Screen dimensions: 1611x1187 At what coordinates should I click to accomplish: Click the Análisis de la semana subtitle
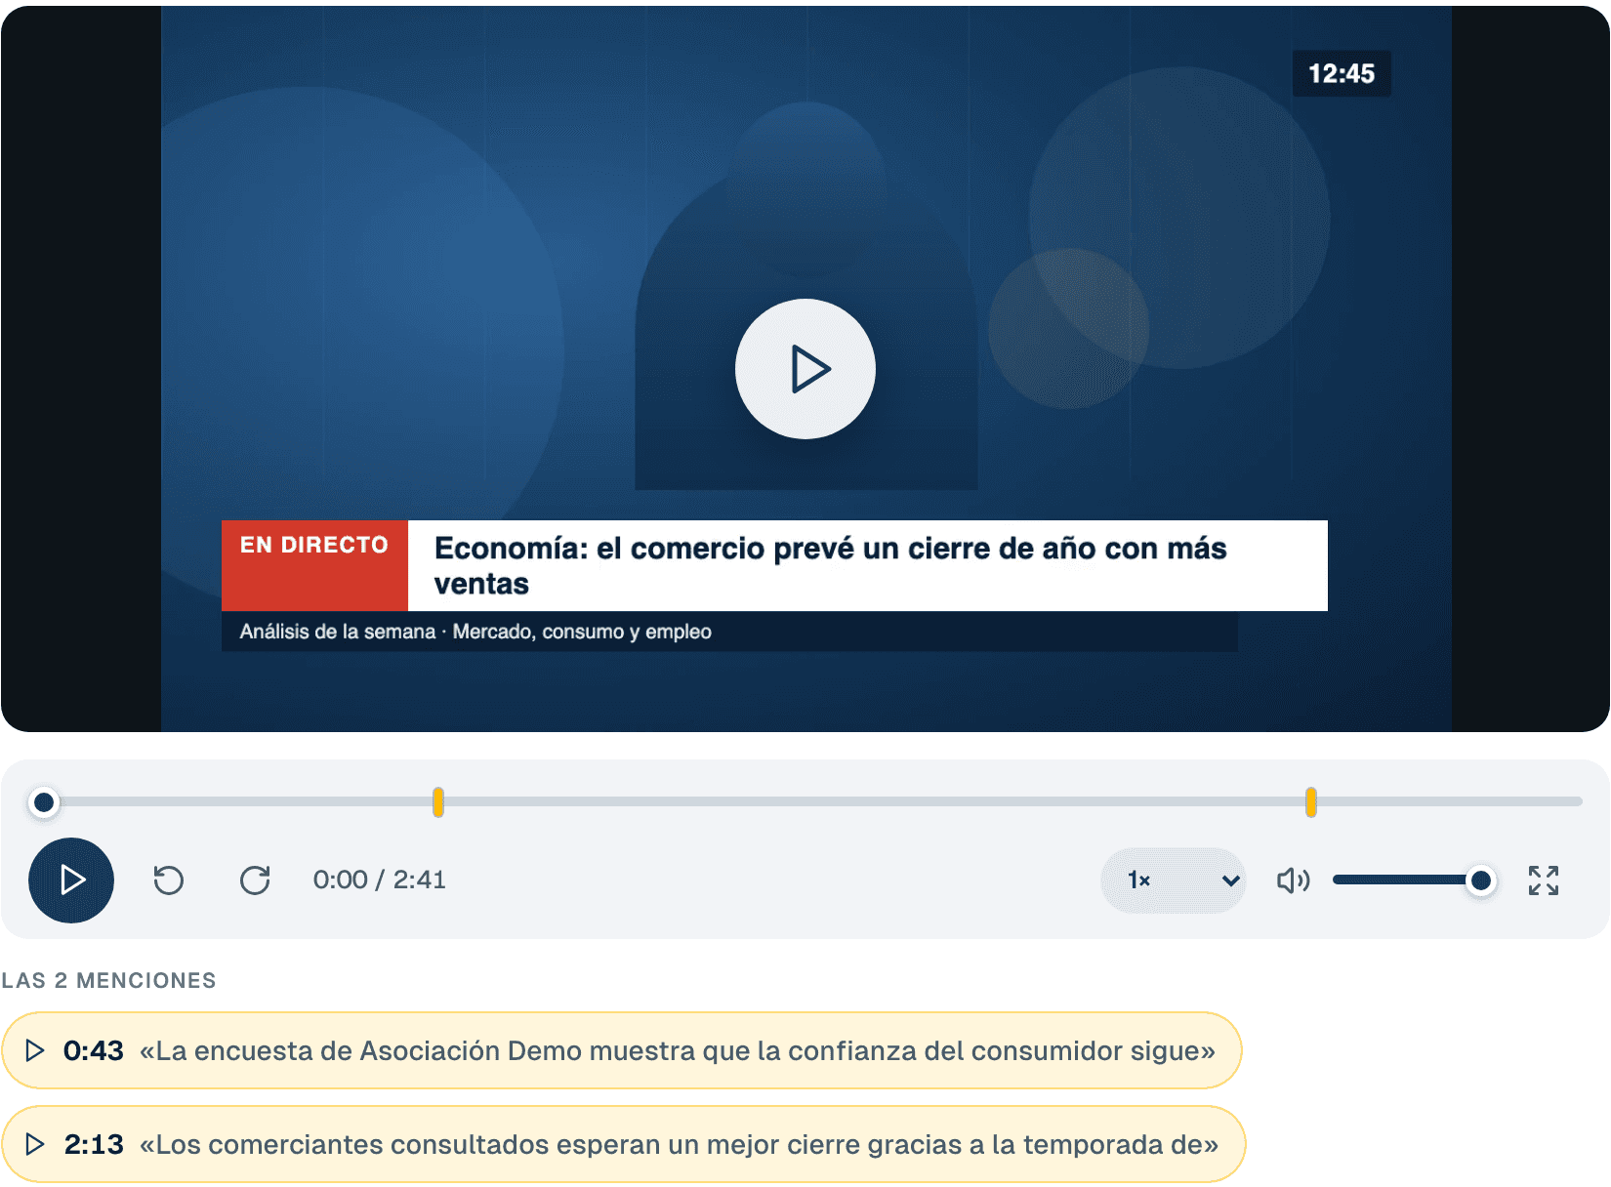475,632
